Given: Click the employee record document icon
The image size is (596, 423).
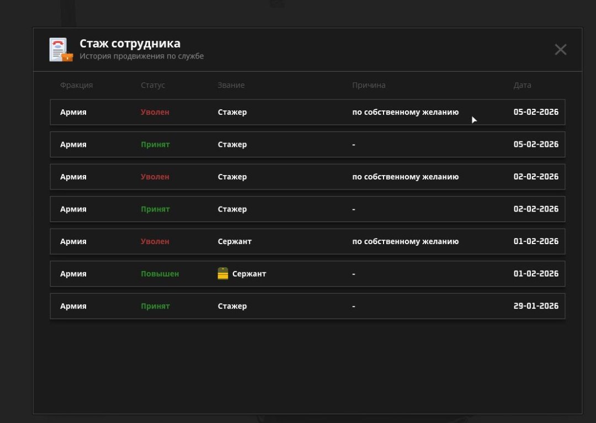Looking at the screenshot, I should pos(60,50).
